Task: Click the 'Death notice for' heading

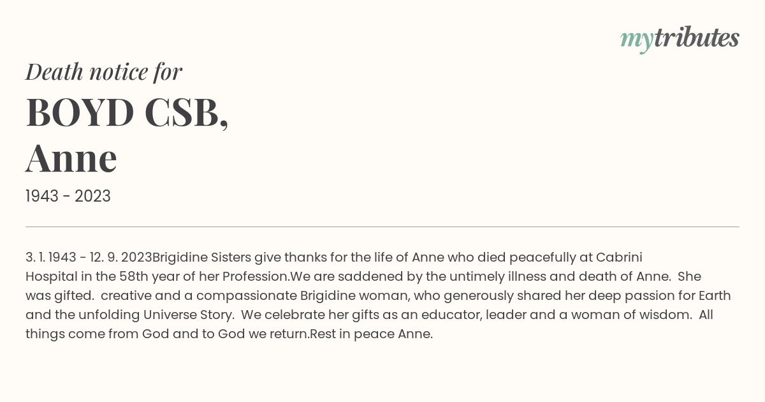Action: click(104, 72)
